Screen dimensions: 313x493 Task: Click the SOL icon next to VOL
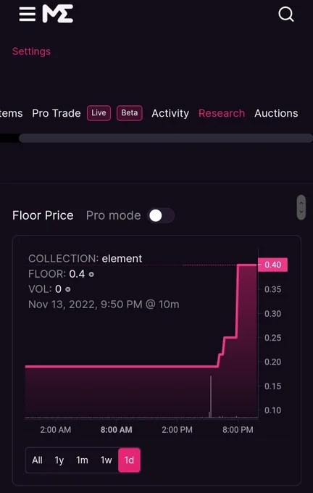click(x=67, y=289)
